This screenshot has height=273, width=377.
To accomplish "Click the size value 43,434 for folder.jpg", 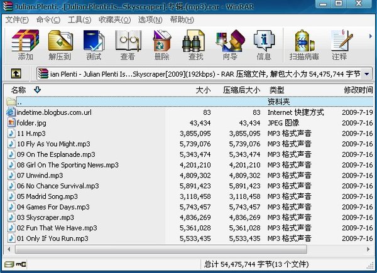I will (x=200, y=123).
